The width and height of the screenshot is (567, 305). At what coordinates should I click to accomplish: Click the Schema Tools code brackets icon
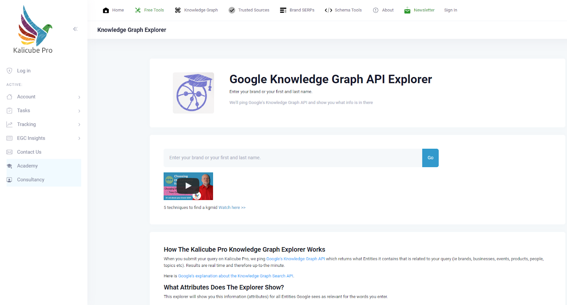329,10
